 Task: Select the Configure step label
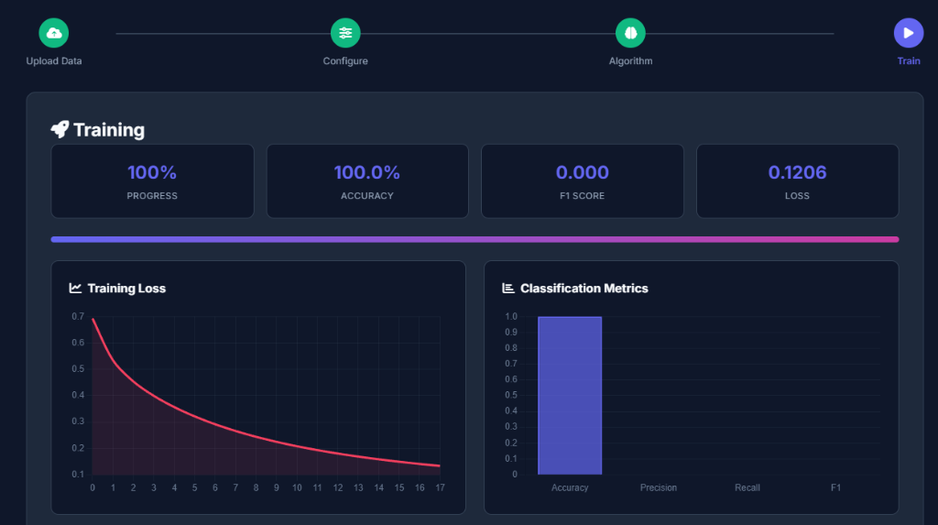345,61
